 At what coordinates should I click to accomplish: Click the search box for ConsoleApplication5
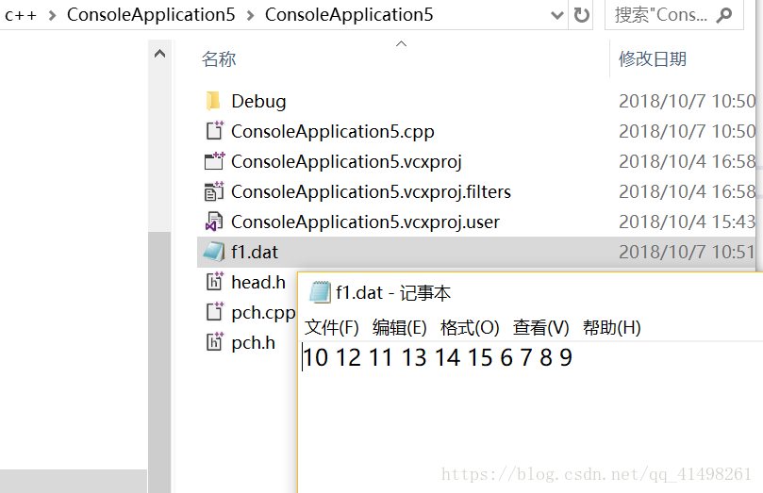tap(674, 15)
